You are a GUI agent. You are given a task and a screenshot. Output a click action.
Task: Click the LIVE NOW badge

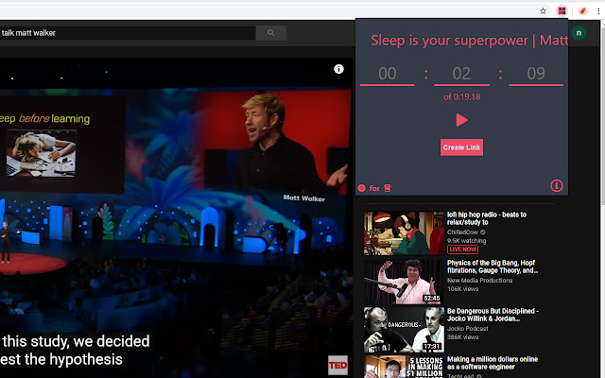tap(462, 249)
